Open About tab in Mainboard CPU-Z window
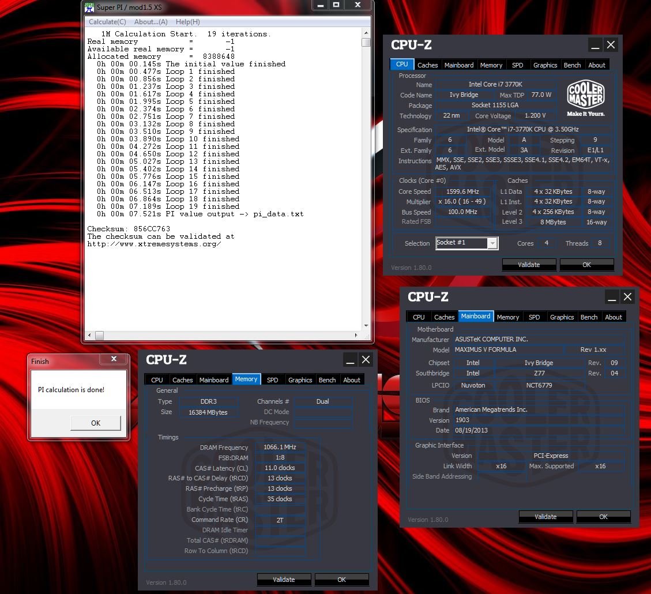This screenshot has height=594, width=651. pos(613,317)
